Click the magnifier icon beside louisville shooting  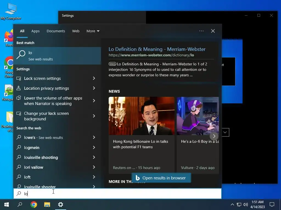coord(19,157)
